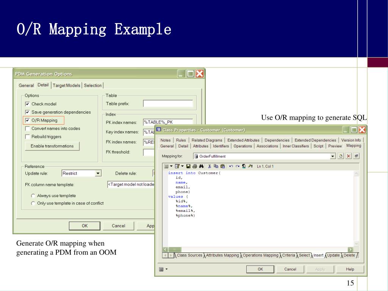Cut selection with scissors icon

point(210,166)
